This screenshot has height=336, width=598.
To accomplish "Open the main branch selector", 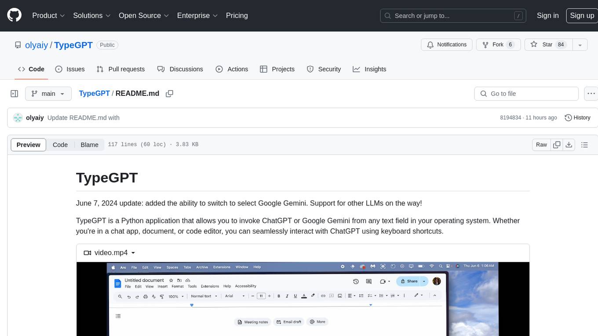I will (48, 94).
